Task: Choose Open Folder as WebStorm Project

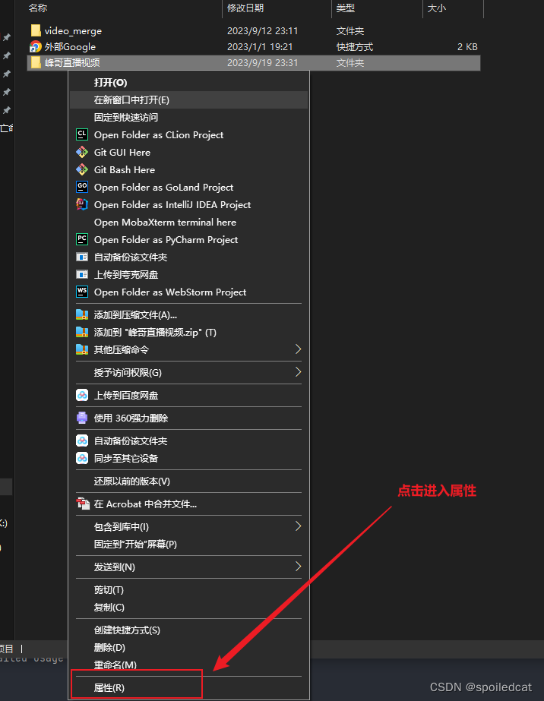Action: [188, 292]
